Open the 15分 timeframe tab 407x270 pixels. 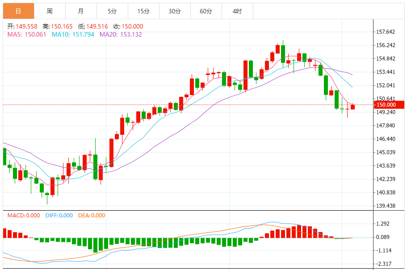click(143, 11)
